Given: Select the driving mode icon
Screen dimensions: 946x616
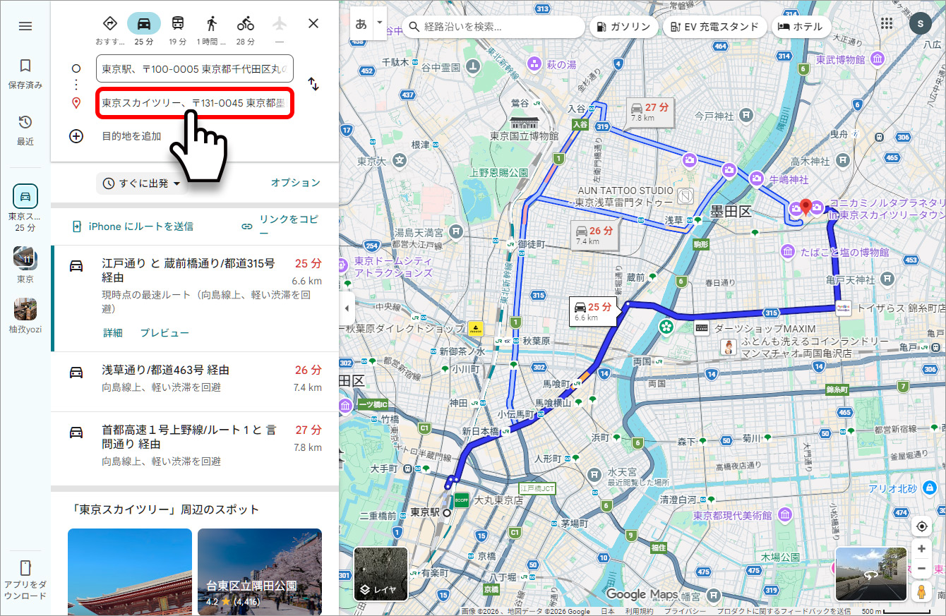Looking at the screenshot, I should [x=144, y=23].
